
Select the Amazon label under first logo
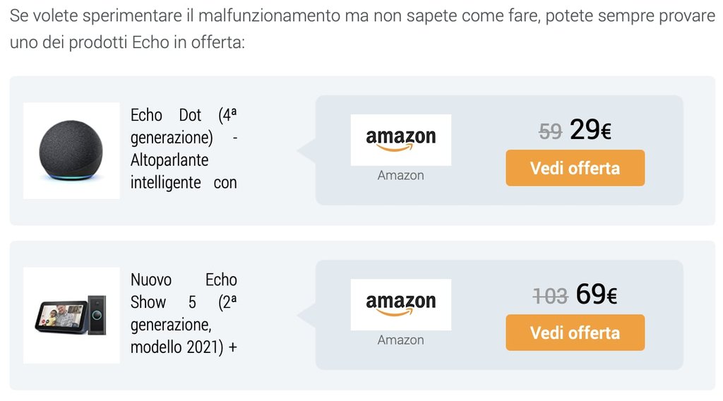401,175
